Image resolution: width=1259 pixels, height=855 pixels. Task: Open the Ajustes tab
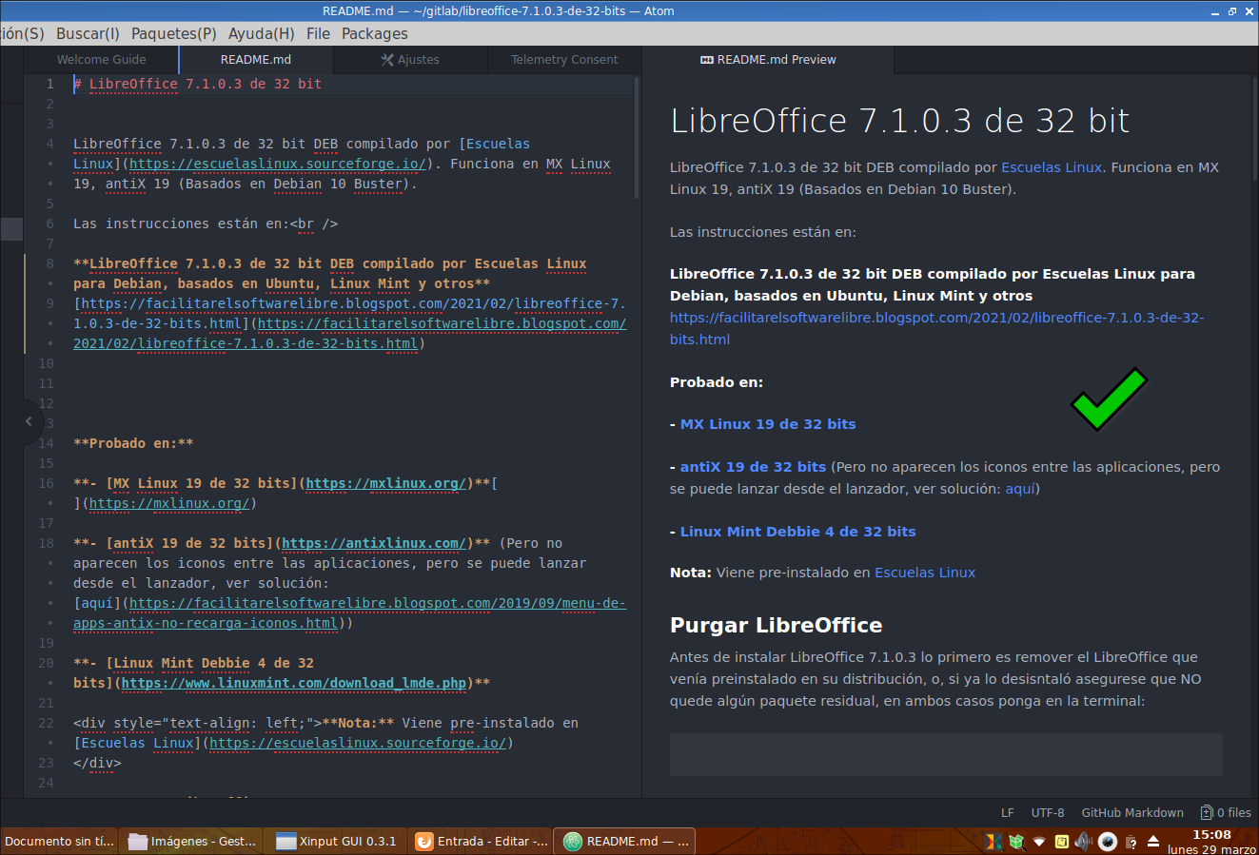(x=410, y=59)
